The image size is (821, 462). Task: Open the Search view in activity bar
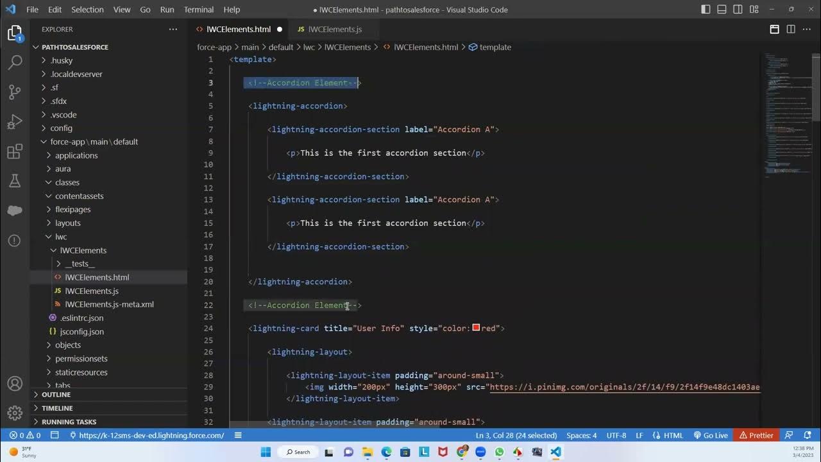click(15, 63)
